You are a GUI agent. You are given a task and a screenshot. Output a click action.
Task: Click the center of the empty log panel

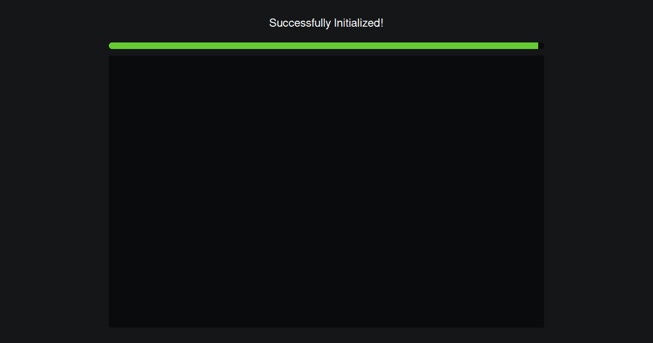[326, 192]
